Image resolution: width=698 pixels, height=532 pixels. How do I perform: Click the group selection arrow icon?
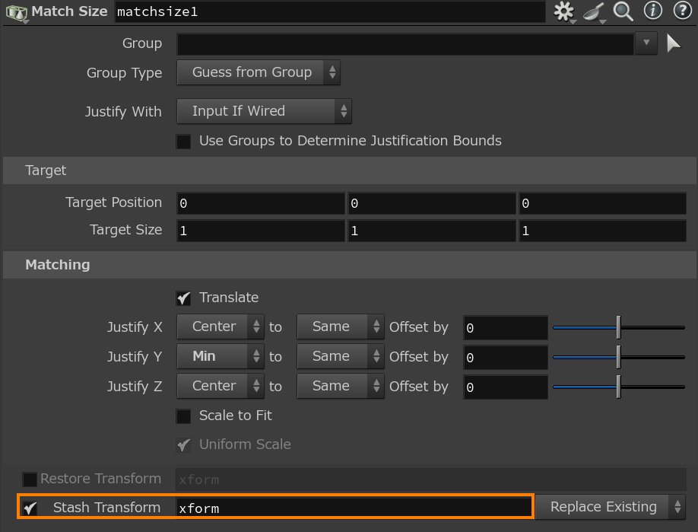(674, 43)
